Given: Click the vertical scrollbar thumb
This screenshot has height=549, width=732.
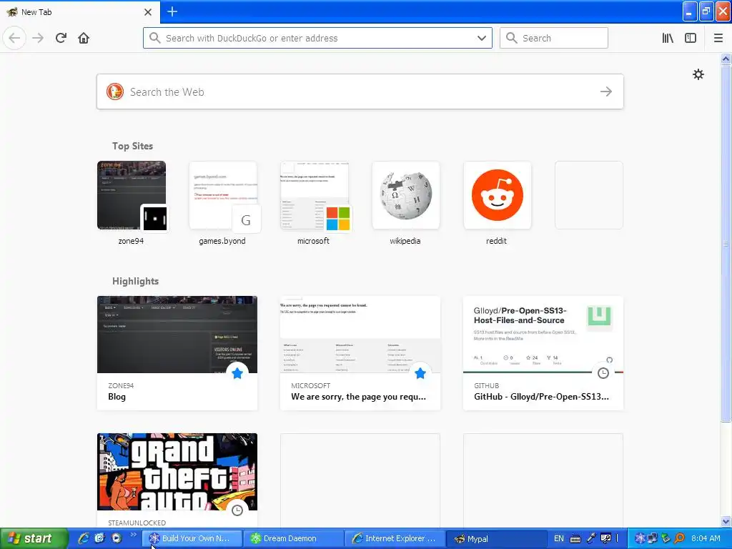Looking at the screenshot, I should tap(726, 243).
